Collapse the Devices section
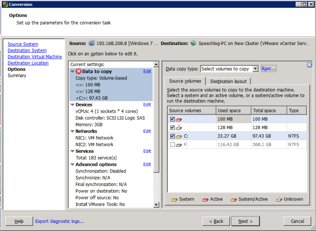This screenshot has width=316, height=231. (72, 105)
